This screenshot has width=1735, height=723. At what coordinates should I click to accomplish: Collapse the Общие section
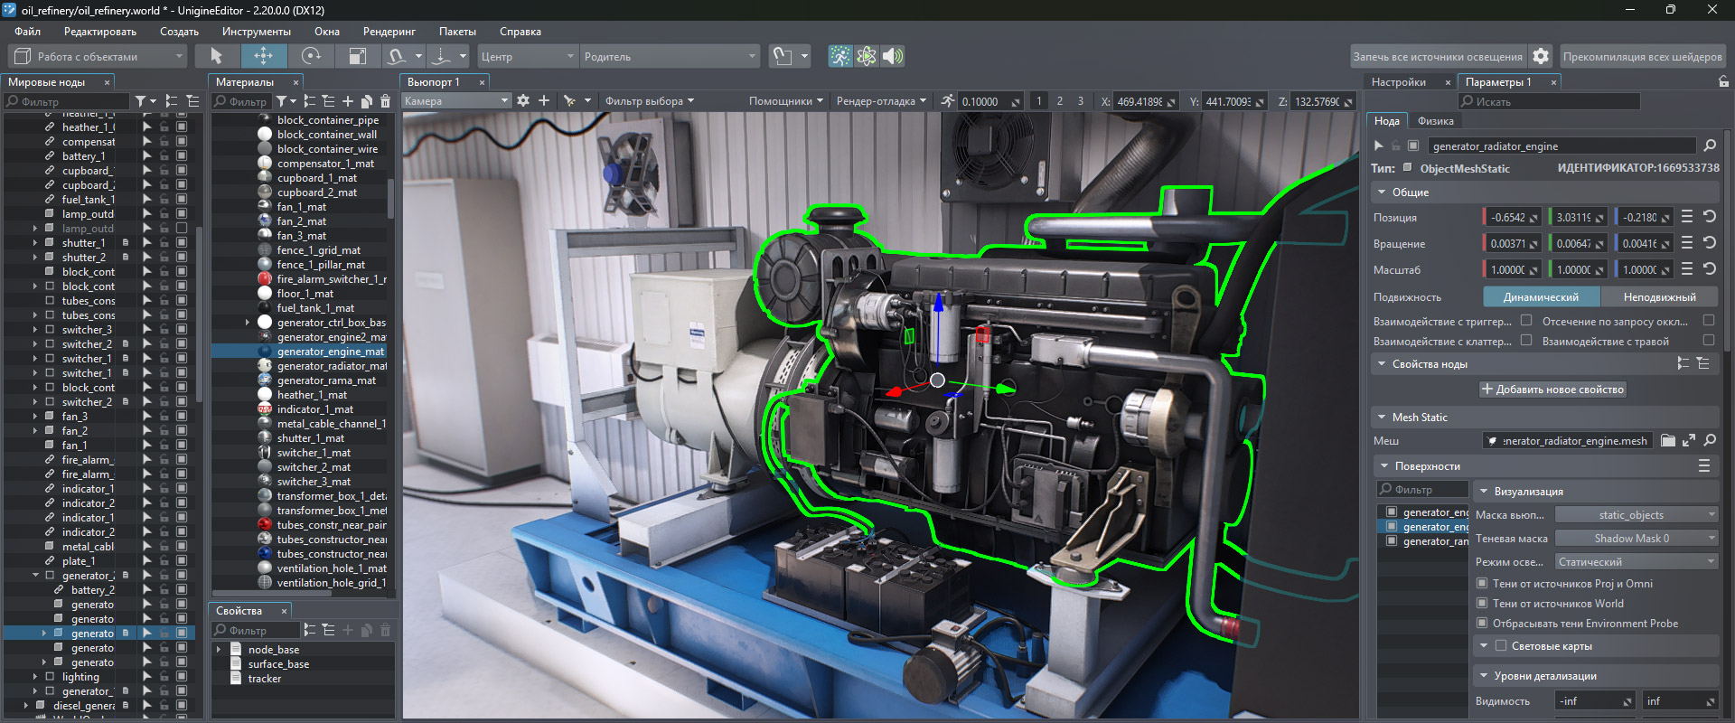1382,192
